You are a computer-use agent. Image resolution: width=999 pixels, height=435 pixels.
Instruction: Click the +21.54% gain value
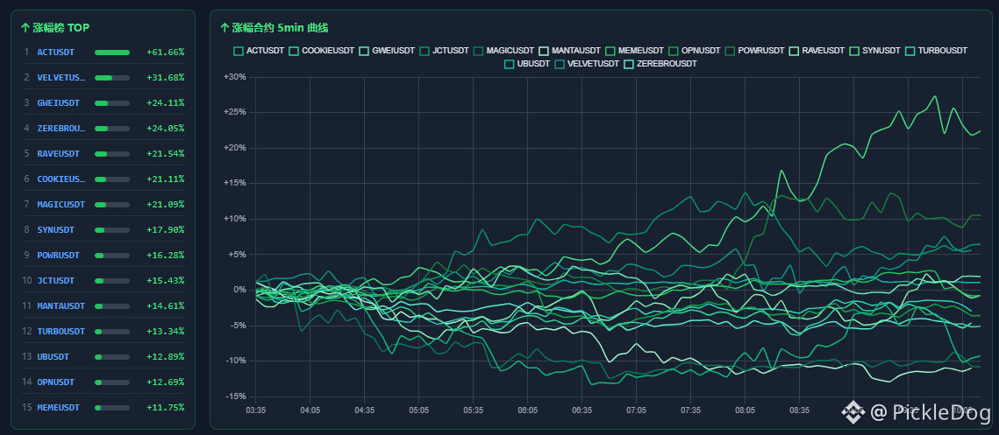tap(165, 154)
